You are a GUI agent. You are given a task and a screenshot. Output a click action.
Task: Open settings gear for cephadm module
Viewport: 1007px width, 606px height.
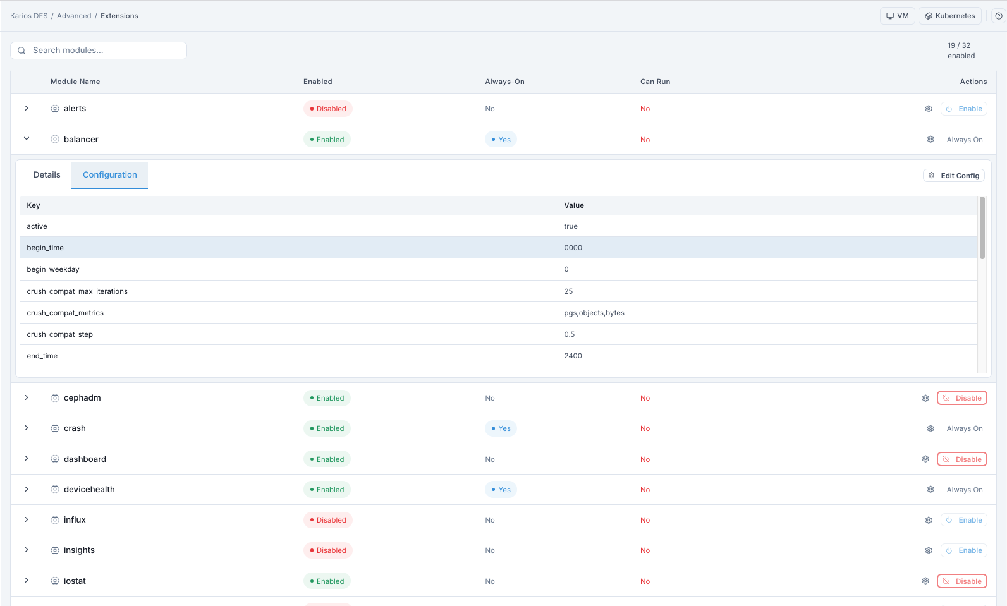tap(925, 398)
